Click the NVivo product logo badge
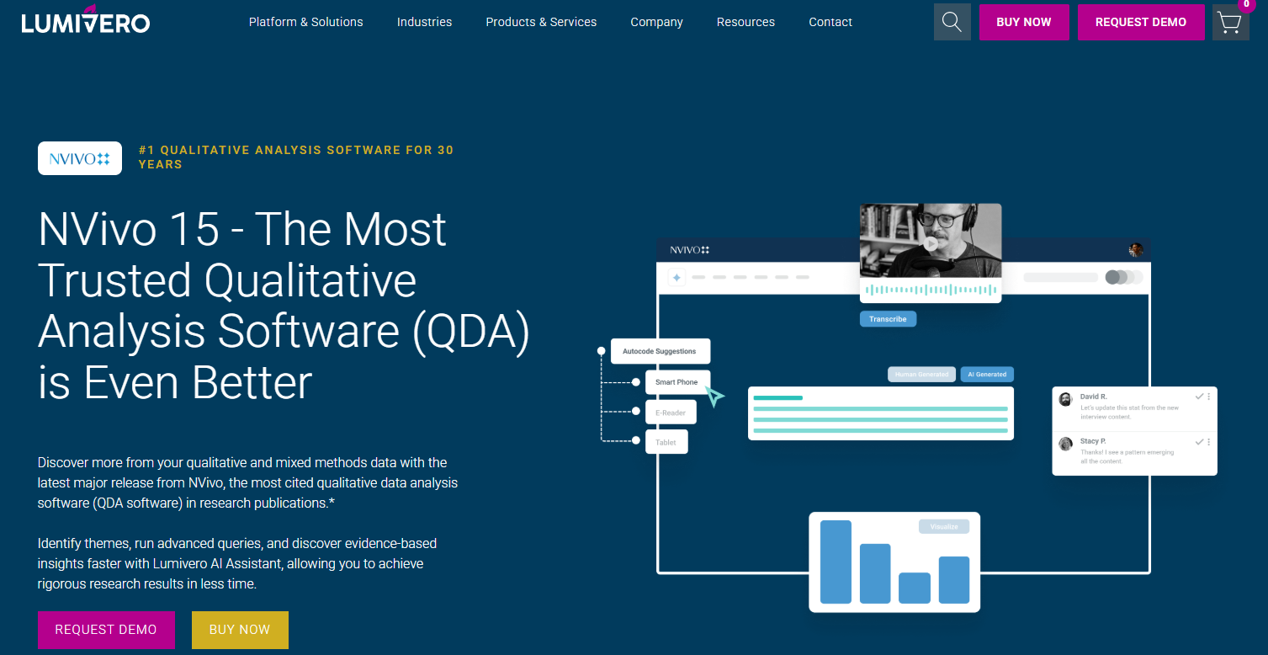 tap(80, 158)
